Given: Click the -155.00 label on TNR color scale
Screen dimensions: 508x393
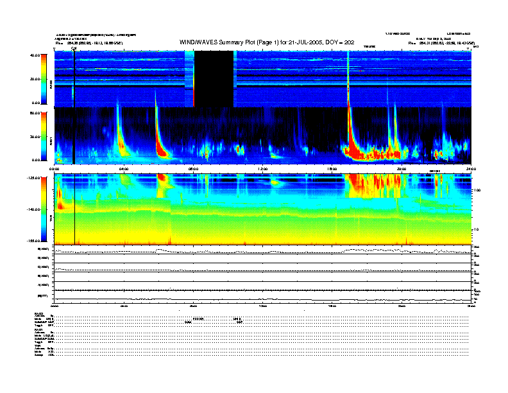Looking at the screenshot, I should click(x=33, y=241).
